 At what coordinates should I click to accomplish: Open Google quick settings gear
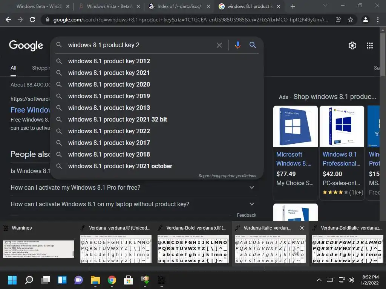click(x=352, y=46)
